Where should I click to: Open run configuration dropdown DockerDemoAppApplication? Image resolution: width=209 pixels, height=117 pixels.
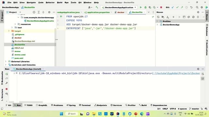coord(119,7)
